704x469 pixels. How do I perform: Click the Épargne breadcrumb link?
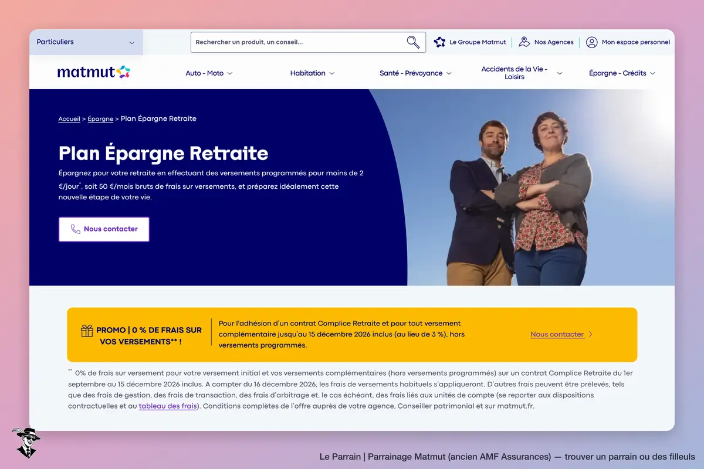100,119
